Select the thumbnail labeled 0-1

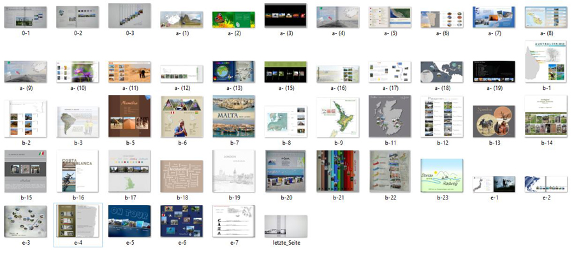(26, 17)
